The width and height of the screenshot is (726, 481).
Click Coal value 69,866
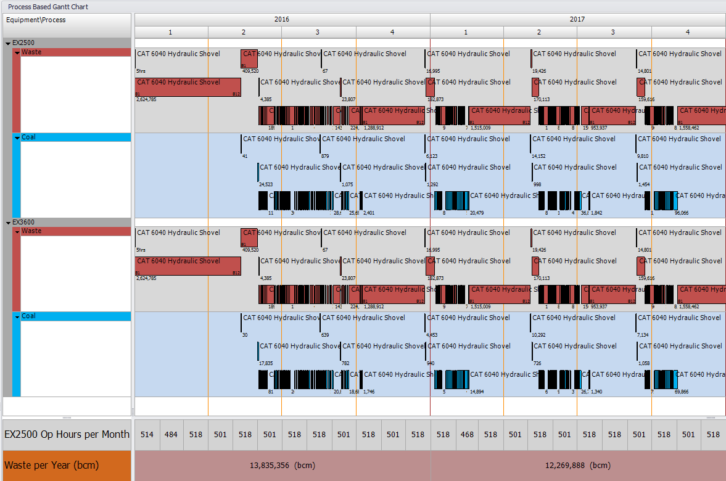coord(682,392)
